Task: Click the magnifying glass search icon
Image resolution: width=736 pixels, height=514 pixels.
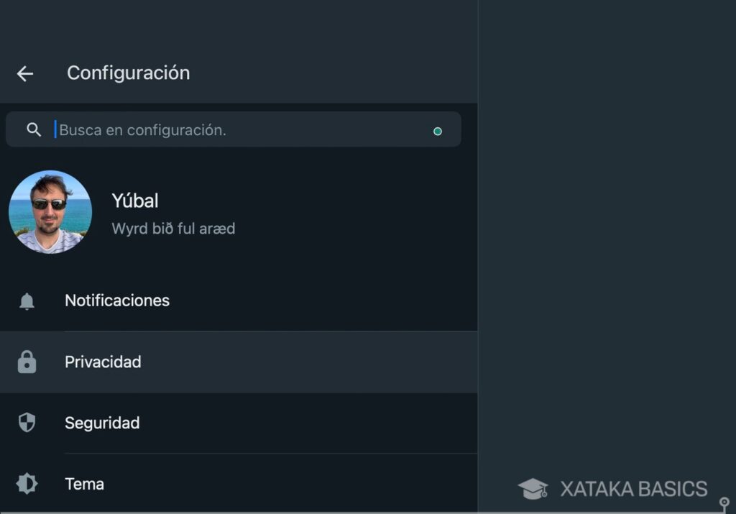Action: click(34, 129)
